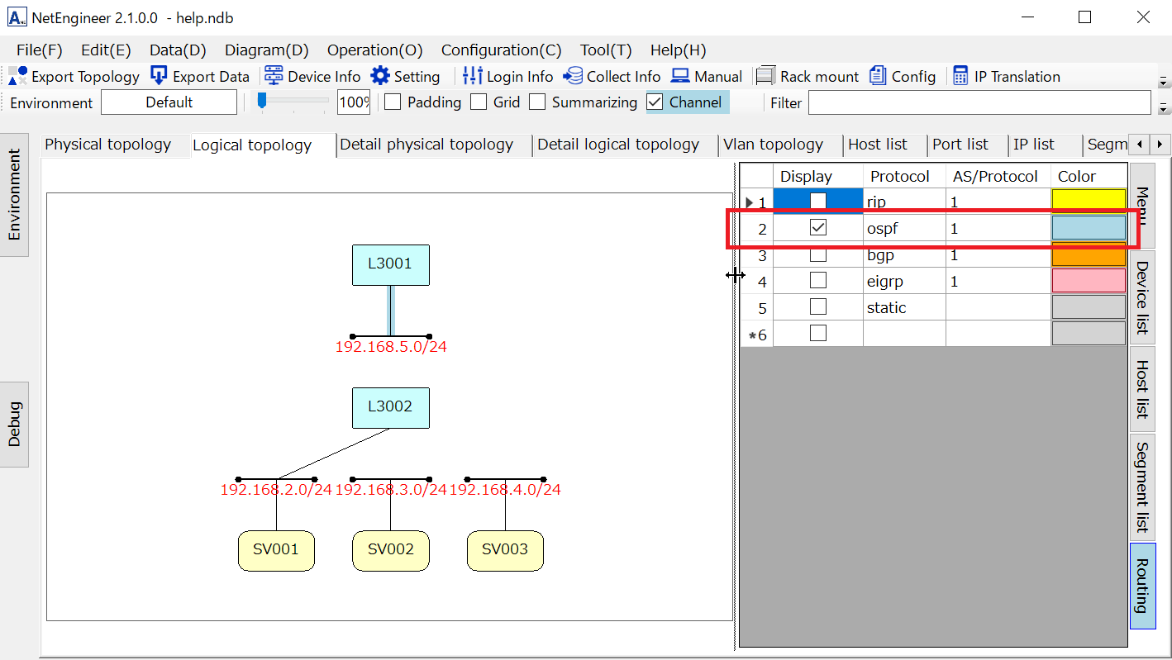Select the Device list side tab
The width and height of the screenshot is (1172, 660).
1142,297
